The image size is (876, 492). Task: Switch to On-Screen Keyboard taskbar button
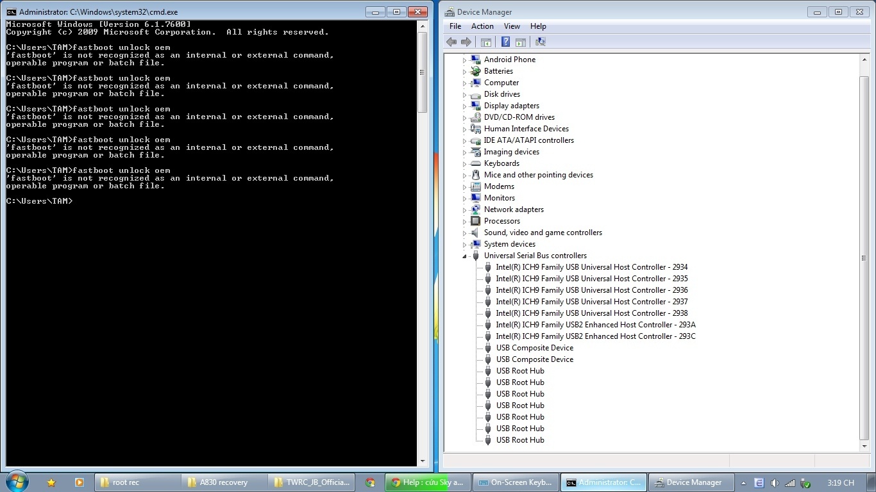(516, 482)
